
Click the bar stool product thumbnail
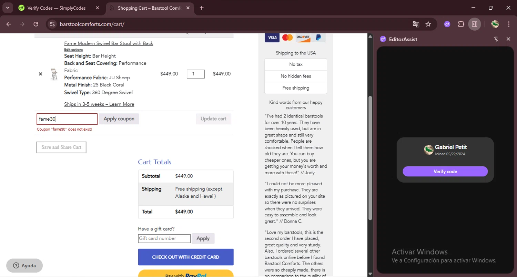(54, 74)
